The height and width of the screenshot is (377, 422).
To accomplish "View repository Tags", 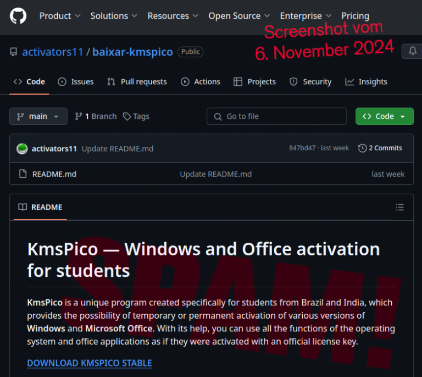I will [x=136, y=116].
